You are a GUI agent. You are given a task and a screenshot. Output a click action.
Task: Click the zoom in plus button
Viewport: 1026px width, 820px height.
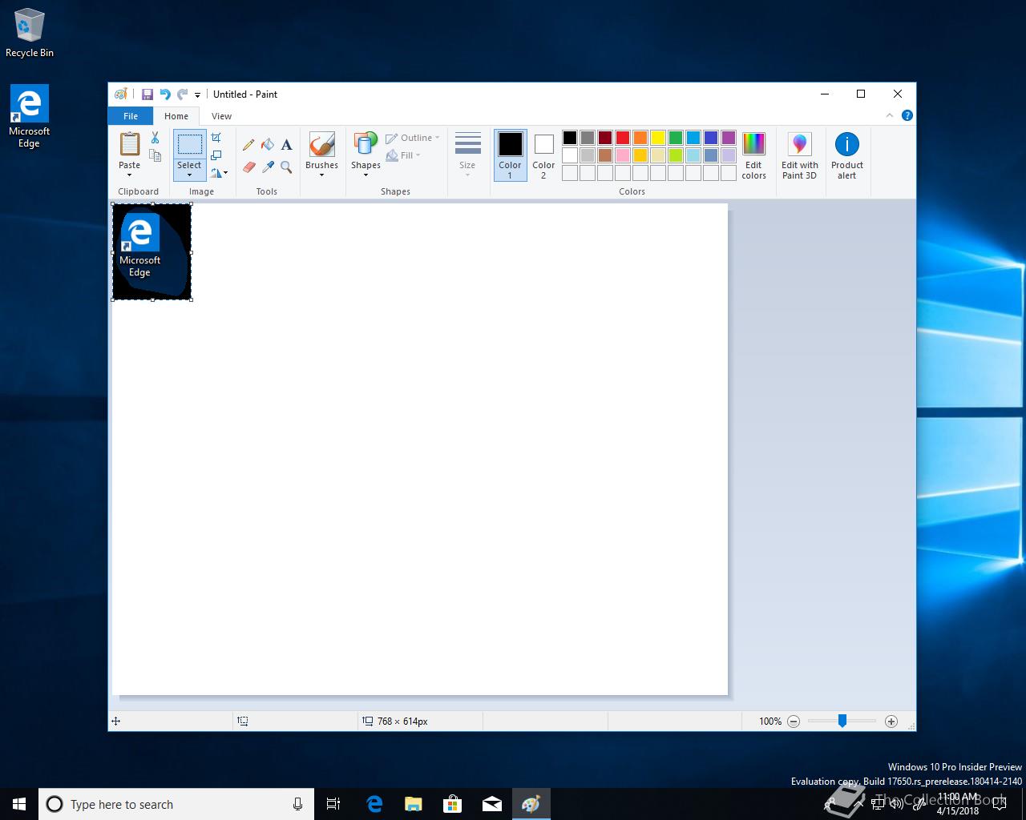[x=891, y=721]
